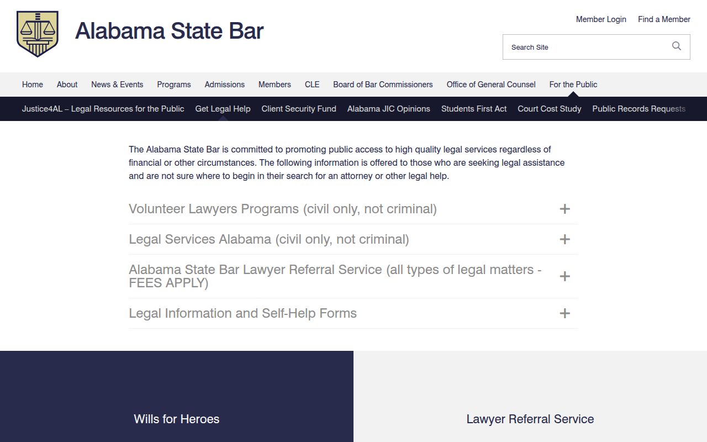The image size is (707, 442).
Task: Open Volunteer Lawyers Programs accordion heading
Action: 283,209
